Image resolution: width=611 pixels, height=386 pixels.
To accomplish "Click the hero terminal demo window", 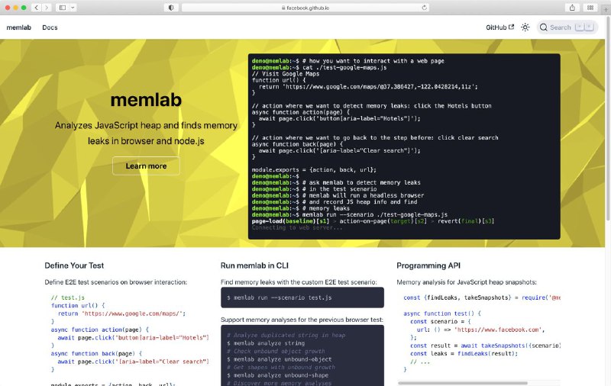I will (404, 146).
